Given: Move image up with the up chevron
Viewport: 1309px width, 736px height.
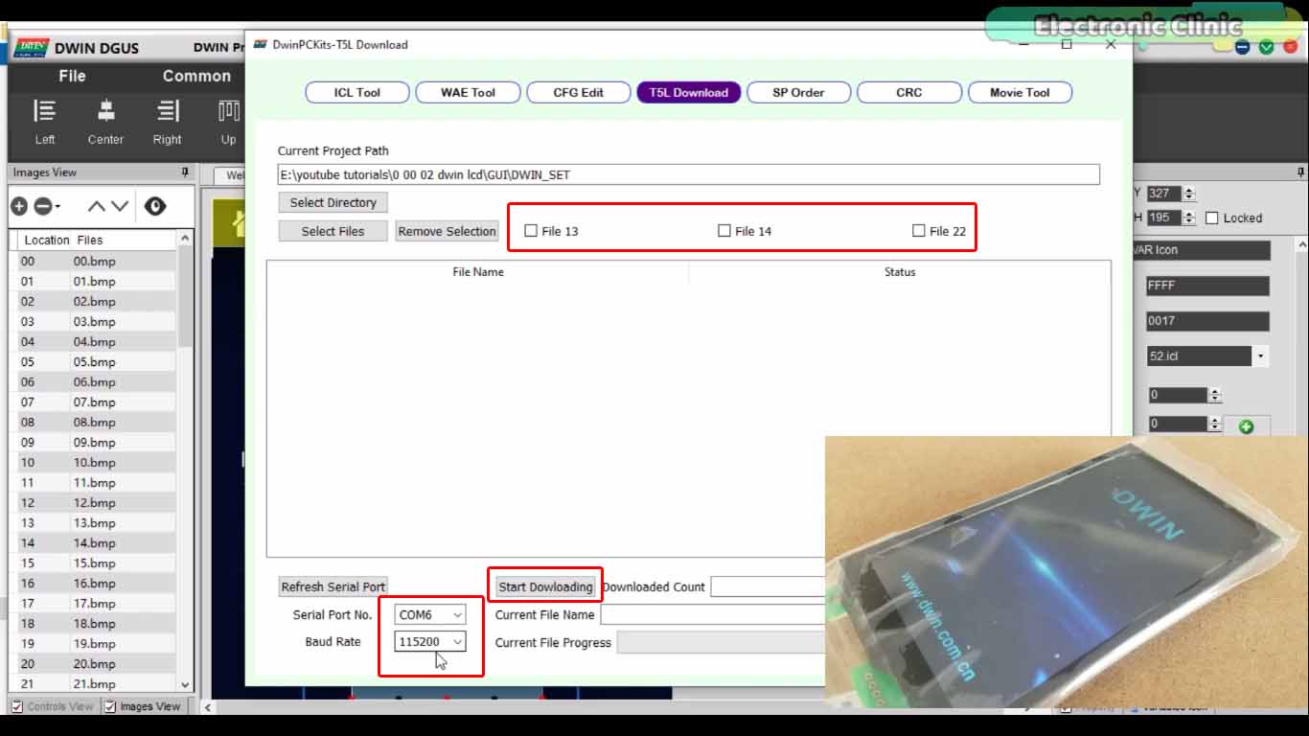Looking at the screenshot, I should (96, 206).
